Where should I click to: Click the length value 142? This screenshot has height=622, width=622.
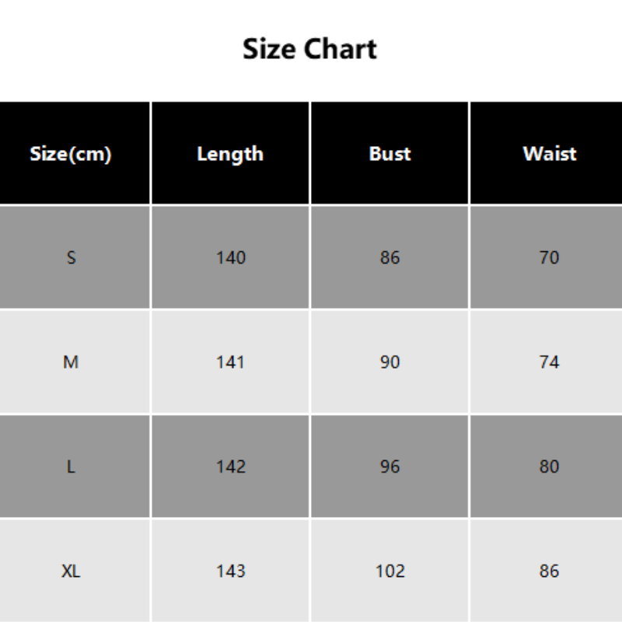click(x=230, y=466)
